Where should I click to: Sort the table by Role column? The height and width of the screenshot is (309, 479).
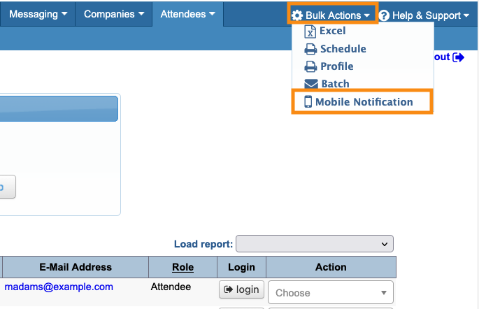(x=183, y=267)
